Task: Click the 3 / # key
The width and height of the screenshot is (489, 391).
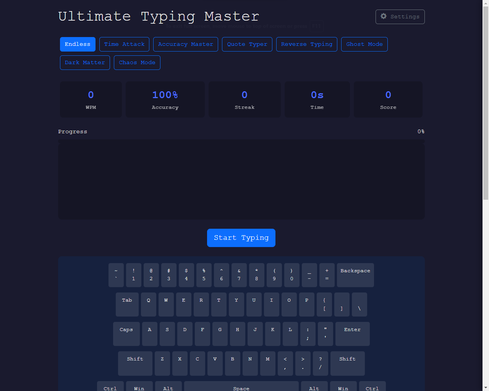Action: 169,275
